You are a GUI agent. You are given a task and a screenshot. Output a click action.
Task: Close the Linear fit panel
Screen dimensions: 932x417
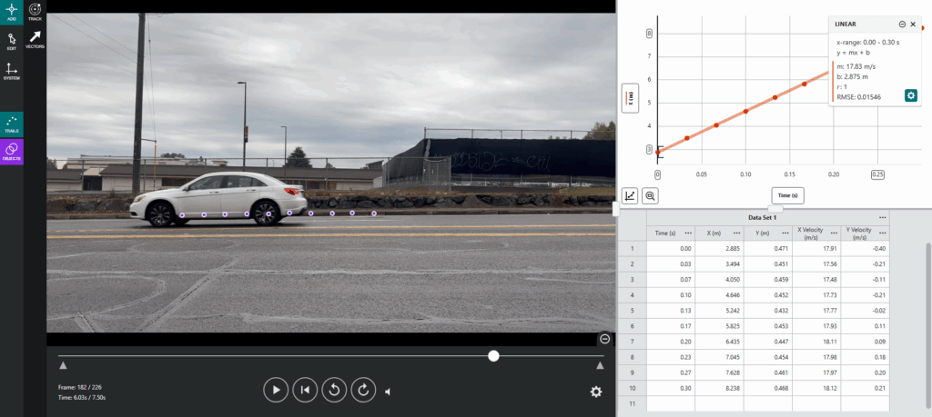pos(913,24)
